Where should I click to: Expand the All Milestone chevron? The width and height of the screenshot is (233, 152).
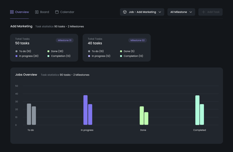191,12
